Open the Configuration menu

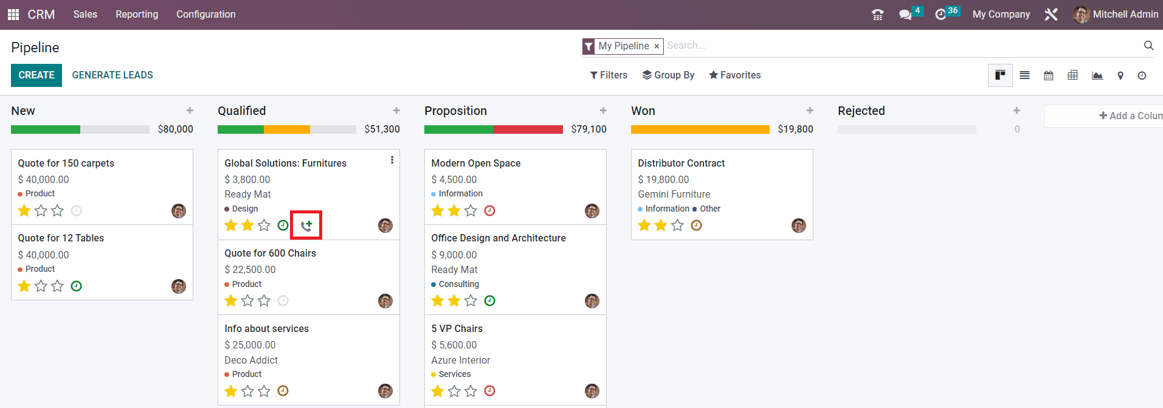[205, 15]
